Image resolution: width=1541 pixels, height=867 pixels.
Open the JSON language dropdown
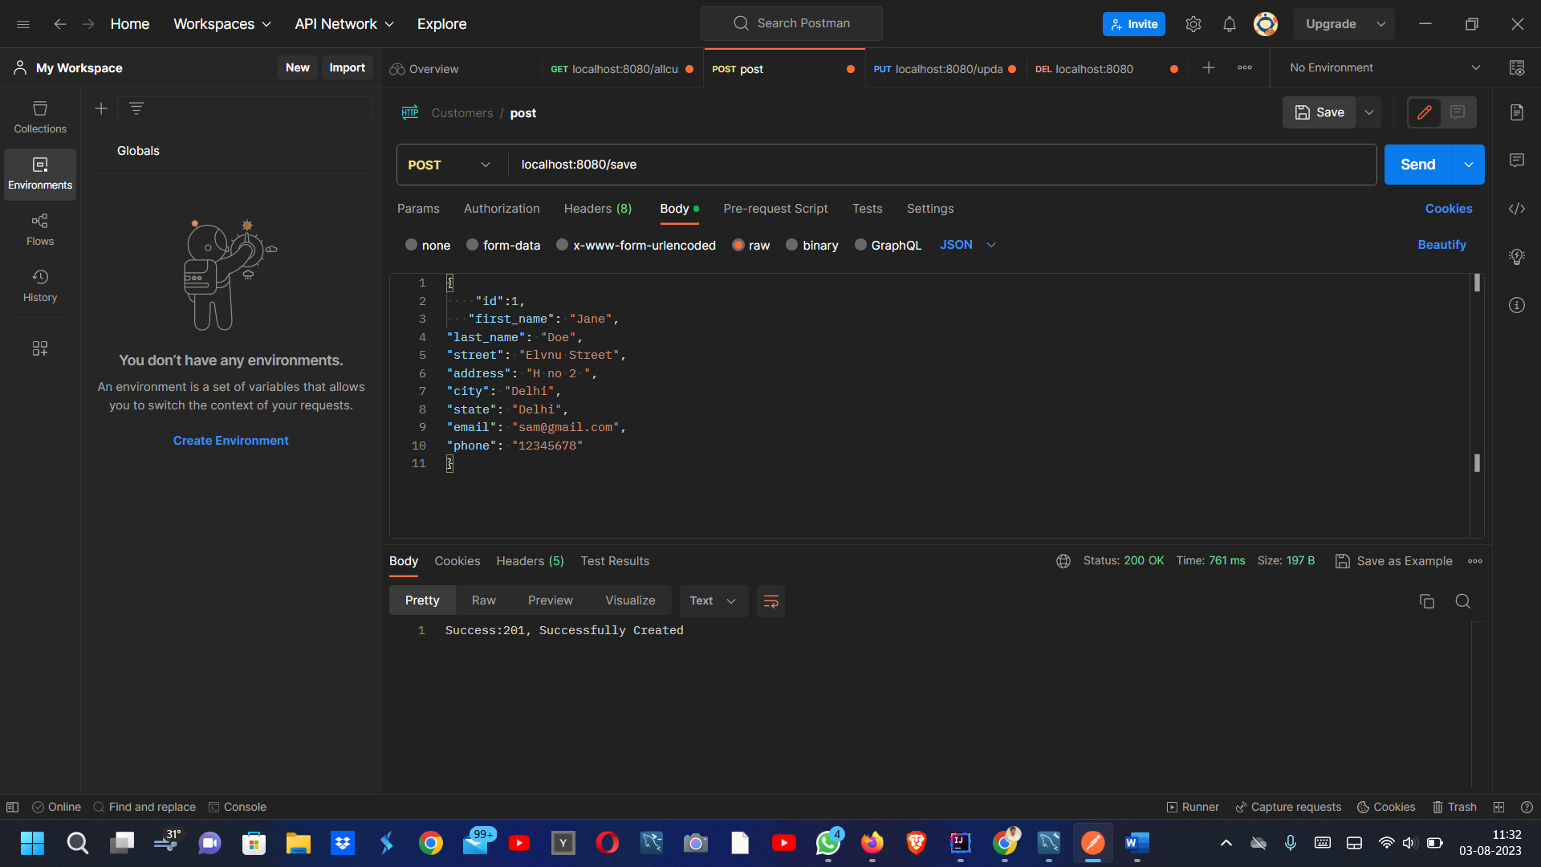tap(970, 245)
